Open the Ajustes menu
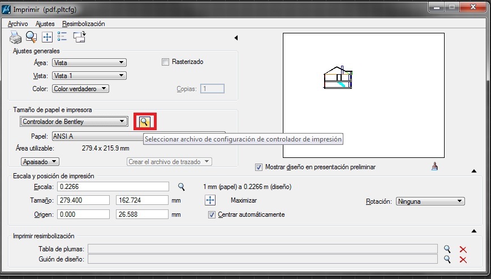Screen dimensions: 491x279 [45, 24]
